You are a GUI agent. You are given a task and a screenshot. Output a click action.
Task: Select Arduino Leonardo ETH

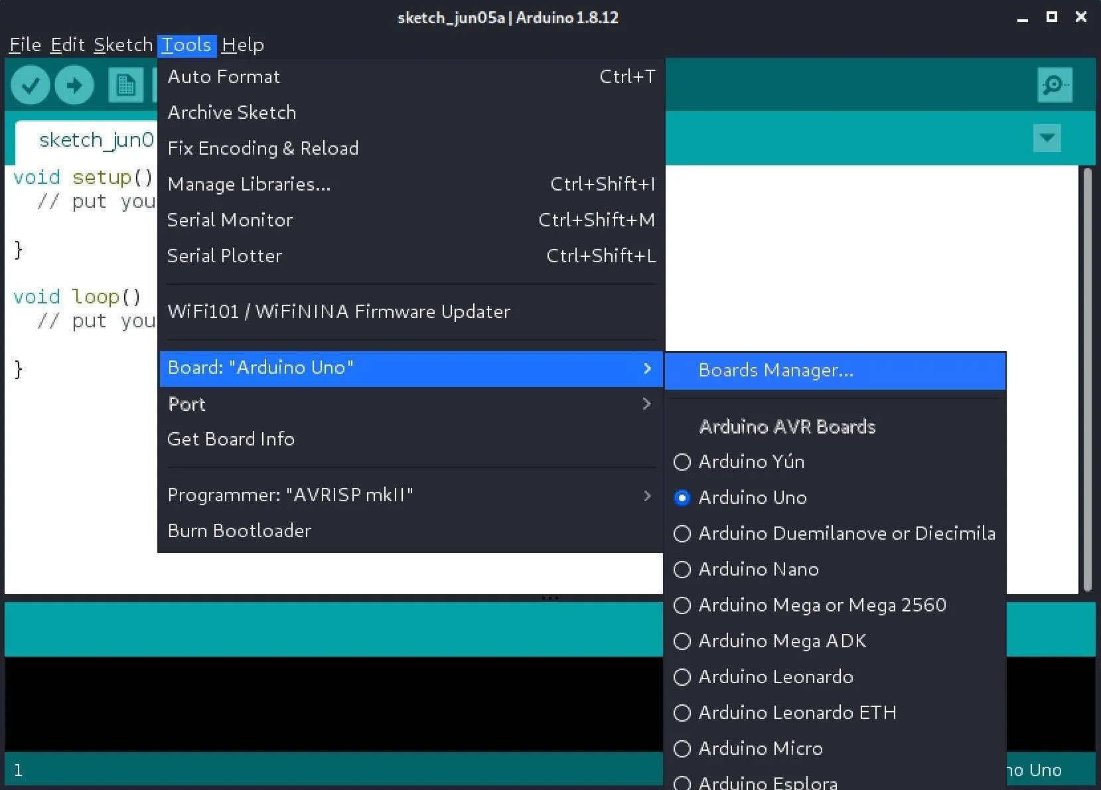tap(835, 713)
